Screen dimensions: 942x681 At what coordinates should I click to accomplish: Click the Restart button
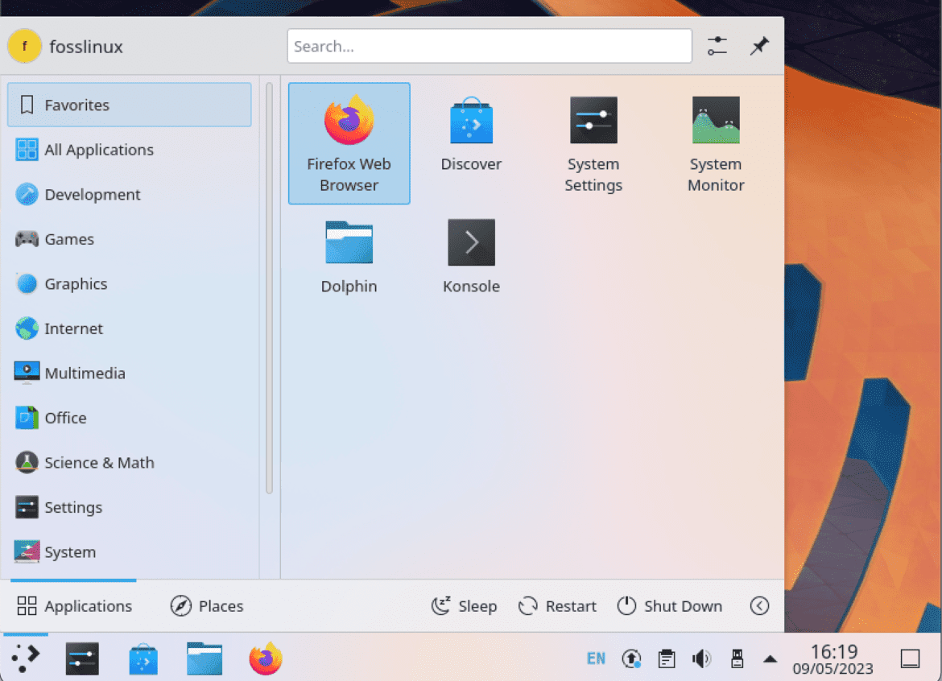point(557,606)
